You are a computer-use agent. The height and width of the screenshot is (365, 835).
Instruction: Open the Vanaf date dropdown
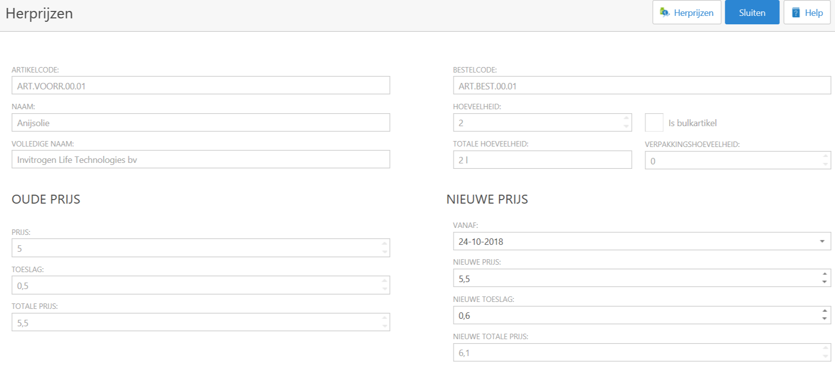point(822,241)
